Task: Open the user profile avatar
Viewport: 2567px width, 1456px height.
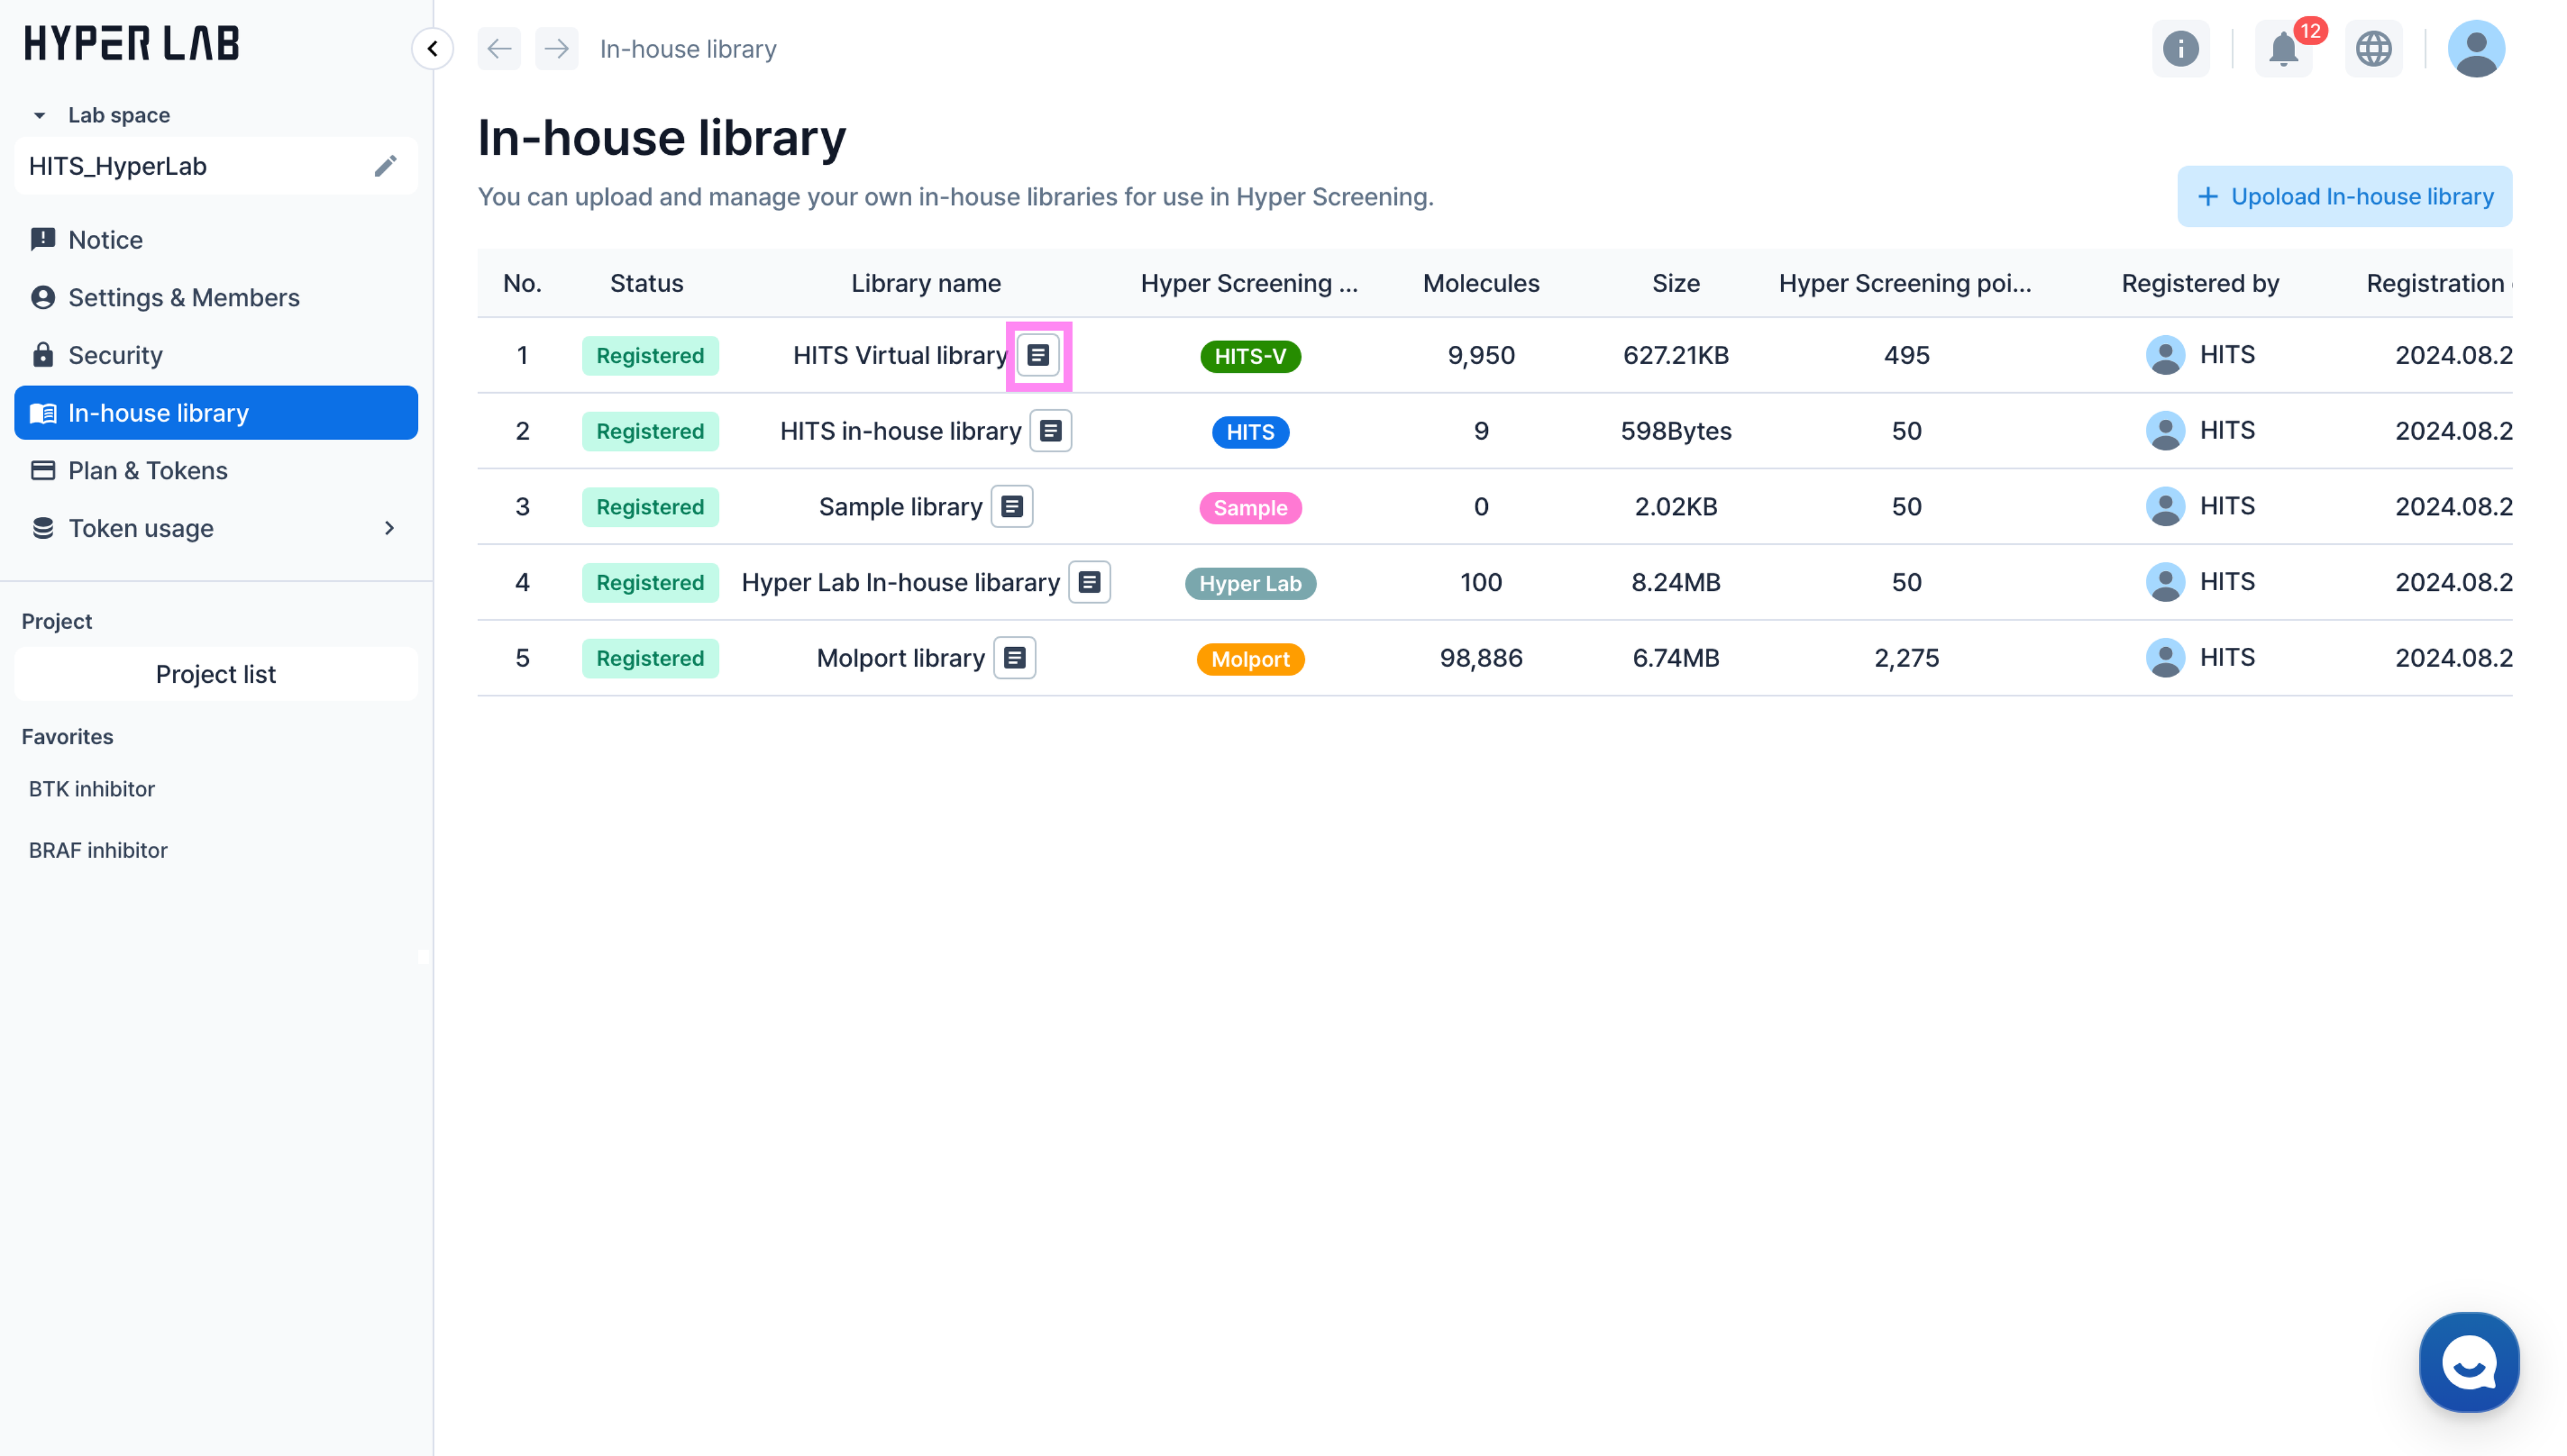Action: (x=2475, y=49)
